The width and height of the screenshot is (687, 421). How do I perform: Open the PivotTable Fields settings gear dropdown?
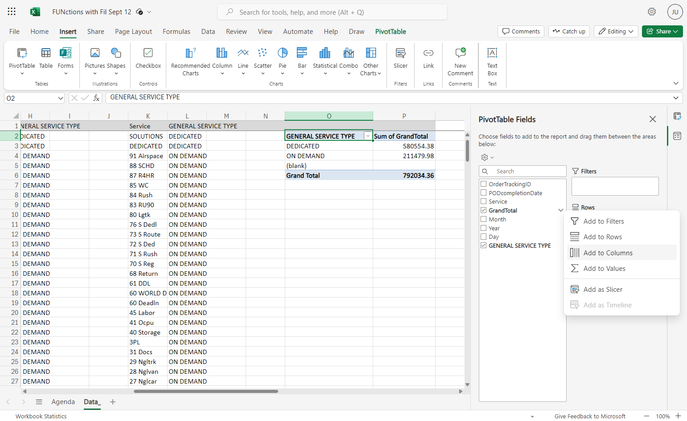(x=487, y=157)
